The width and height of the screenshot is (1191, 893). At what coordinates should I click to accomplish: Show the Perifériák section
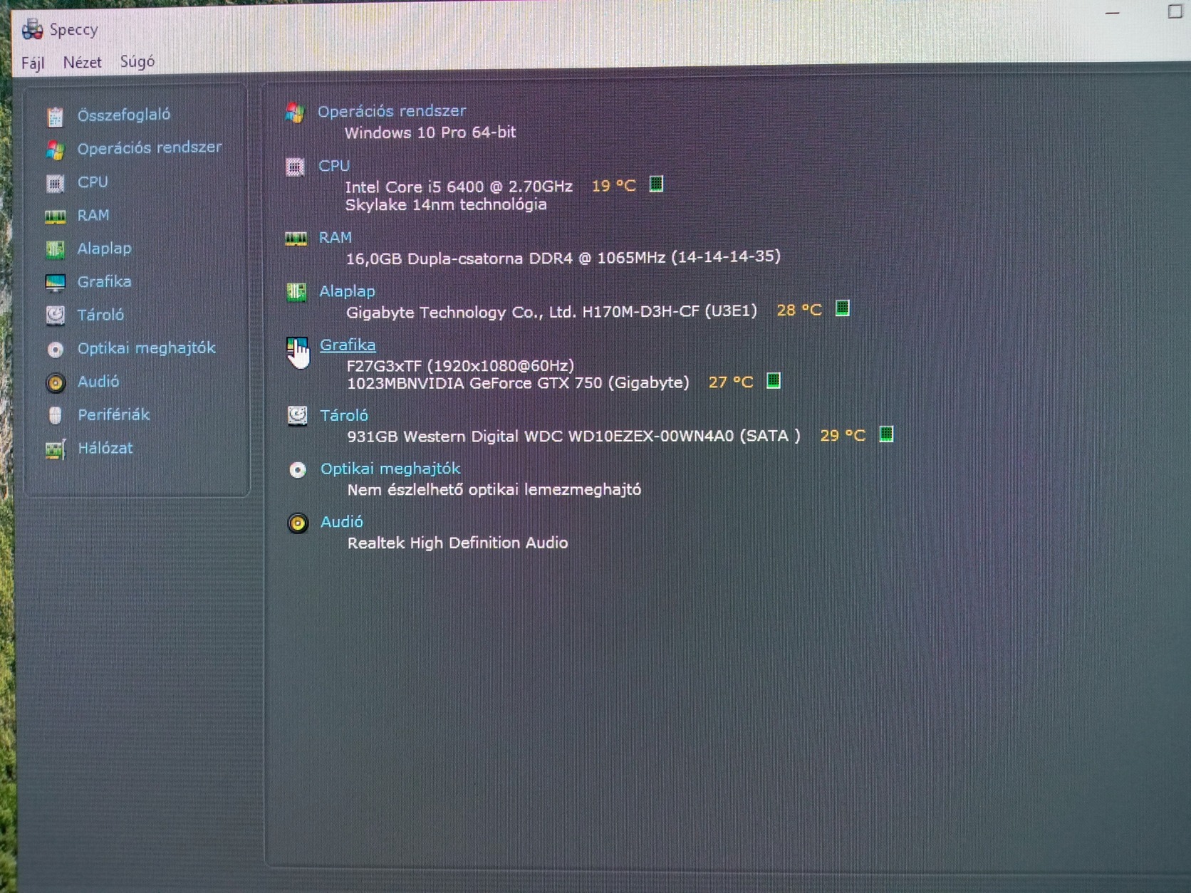(x=113, y=414)
